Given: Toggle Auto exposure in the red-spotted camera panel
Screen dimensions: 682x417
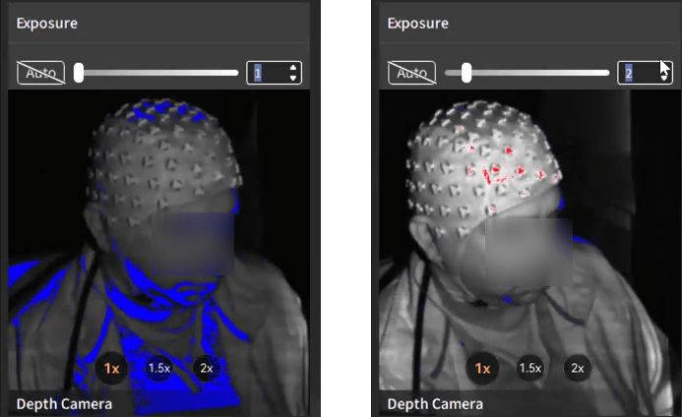Looking at the screenshot, I should pyautogui.click(x=411, y=73).
